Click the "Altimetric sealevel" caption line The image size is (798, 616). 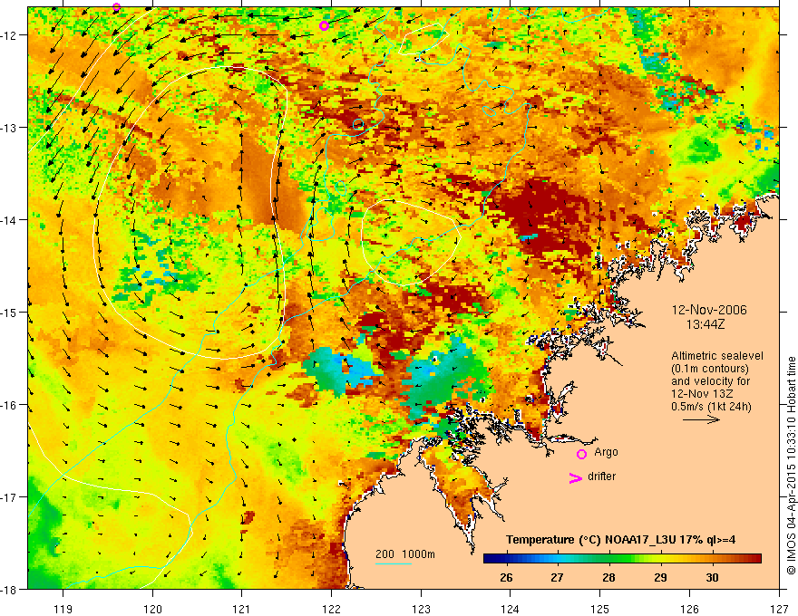point(717,356)
